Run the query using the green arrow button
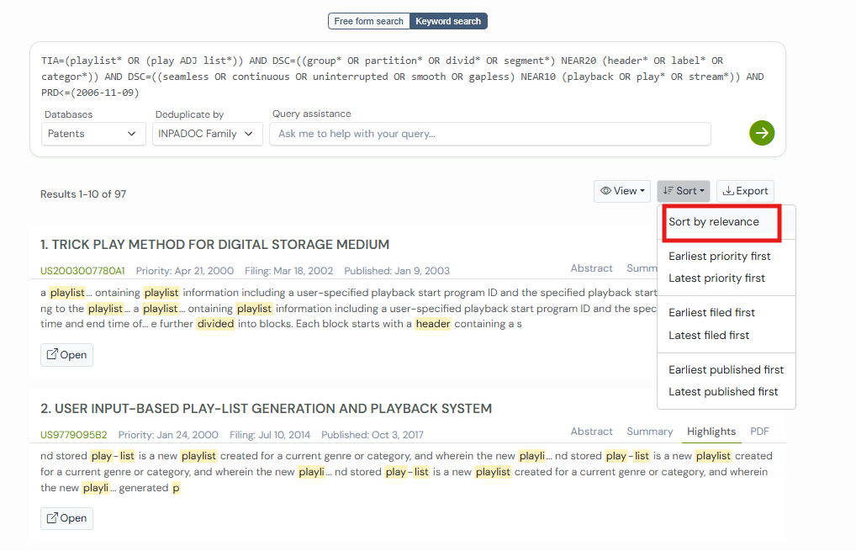Image resolution: width=856 pixels, height=551 pixels. pyautogui.click(x=762, y=133)
